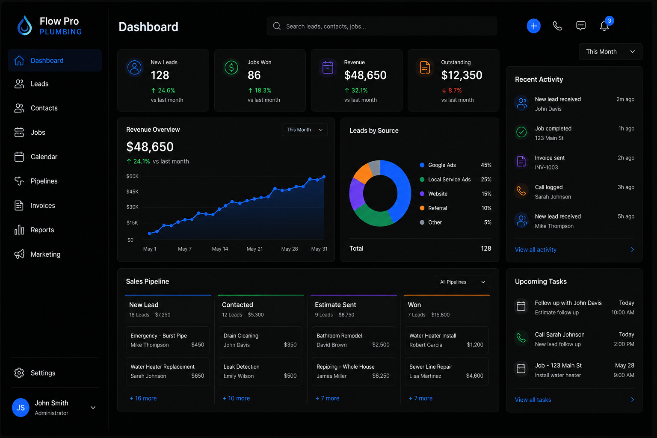Click the Flow Pro water drop logo
Screen dimensions: 657x438
tap(25, 26)
